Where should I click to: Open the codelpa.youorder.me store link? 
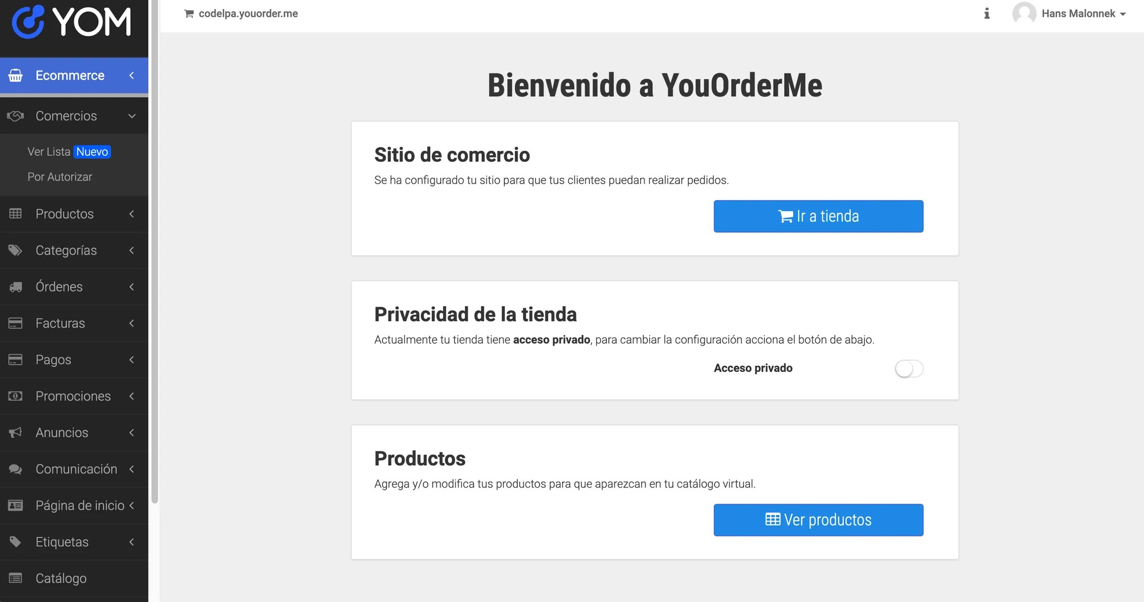click(x=248, y=13)
